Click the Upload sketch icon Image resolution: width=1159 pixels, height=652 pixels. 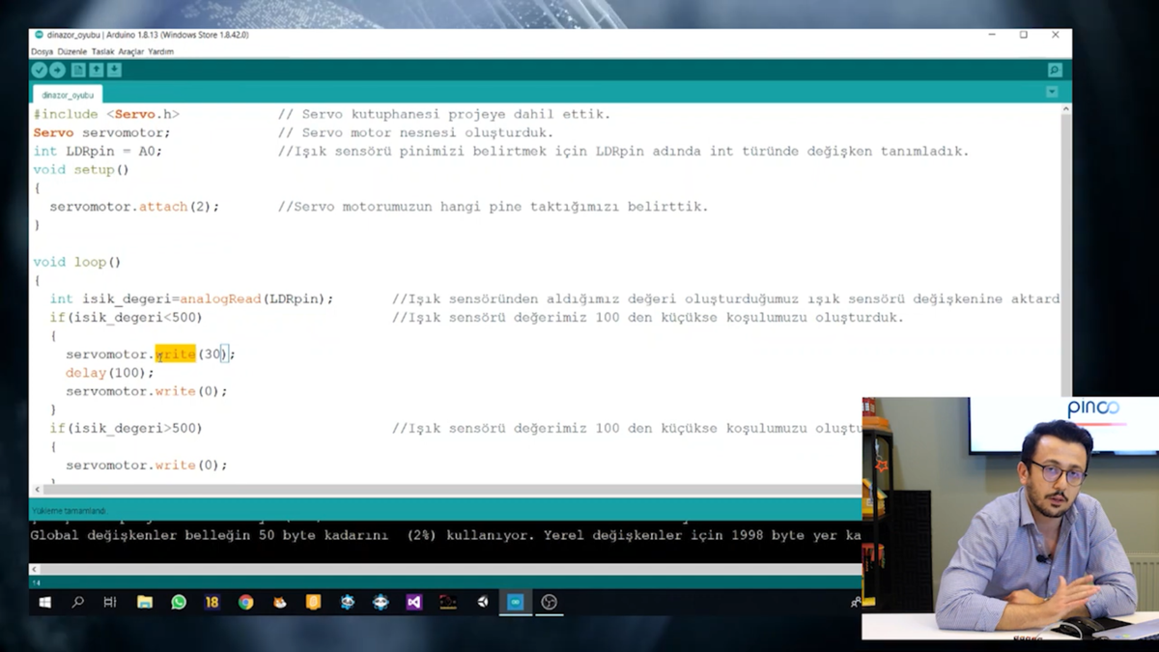(57, 70)
